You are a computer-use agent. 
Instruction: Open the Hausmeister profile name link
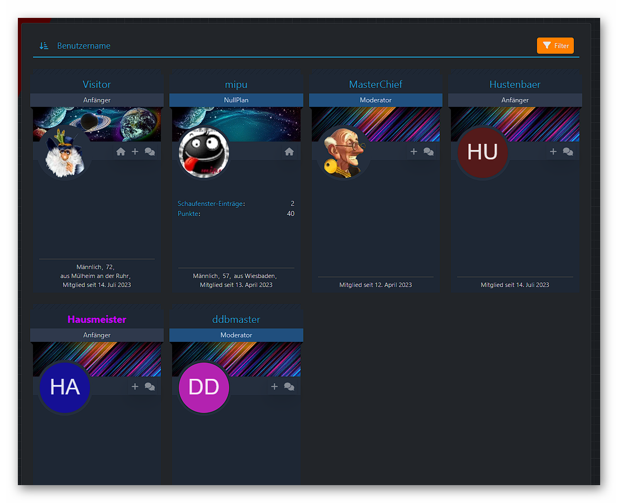coord(97,319)
